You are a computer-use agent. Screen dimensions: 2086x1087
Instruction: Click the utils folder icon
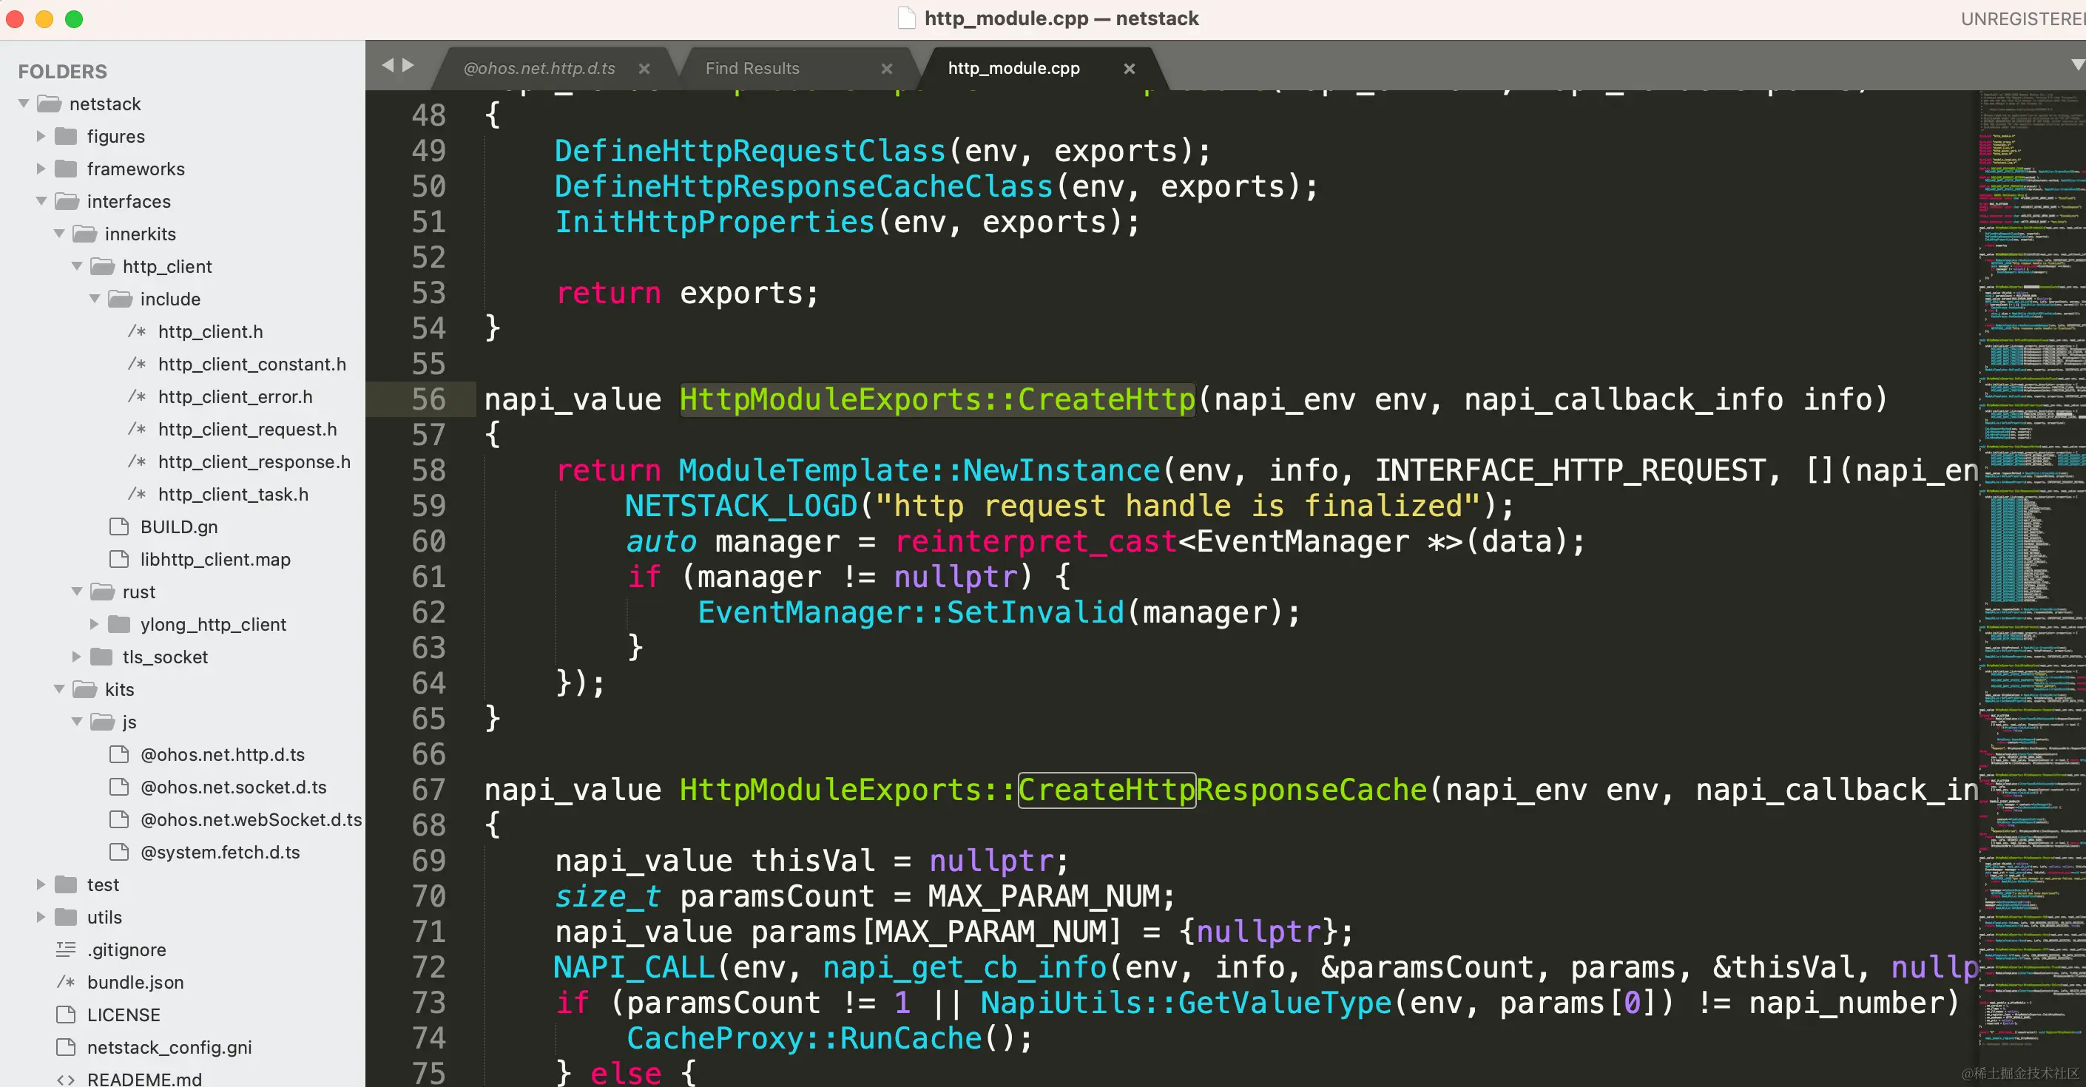click(66, 917)
